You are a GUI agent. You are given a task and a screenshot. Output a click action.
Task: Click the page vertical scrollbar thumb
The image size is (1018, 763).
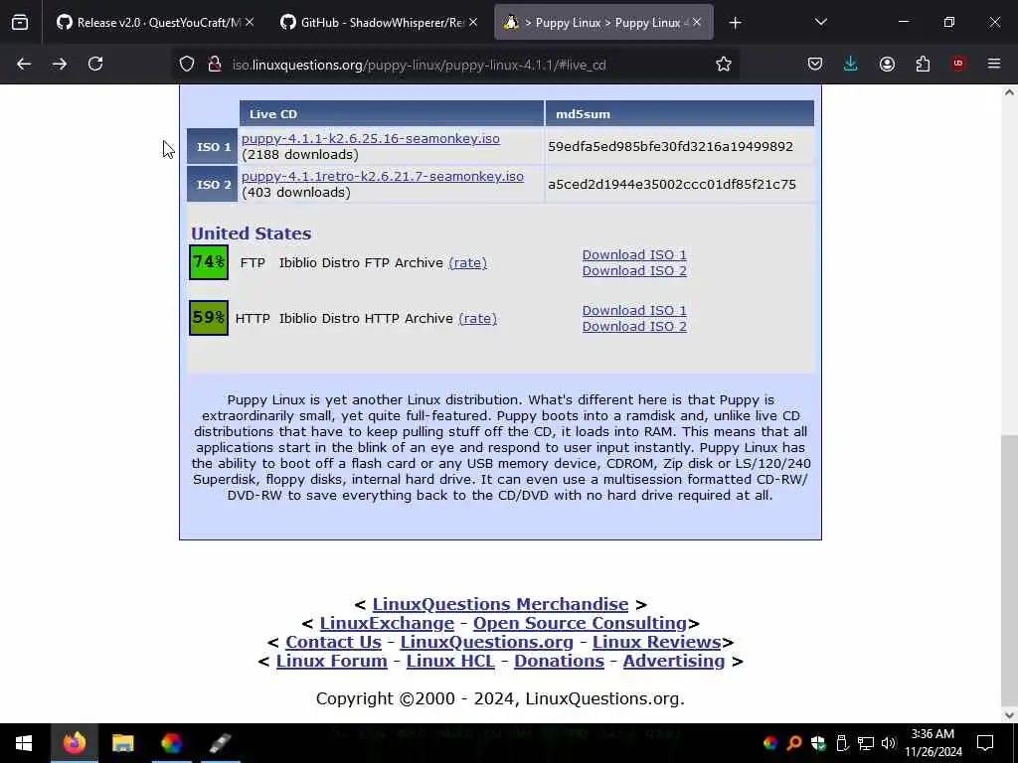pyautogui.click(x=1009, y=569)
